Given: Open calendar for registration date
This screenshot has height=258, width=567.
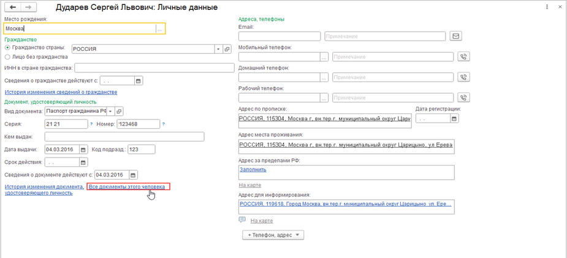Looking at the screenshot, I should [x=454, y=118].
